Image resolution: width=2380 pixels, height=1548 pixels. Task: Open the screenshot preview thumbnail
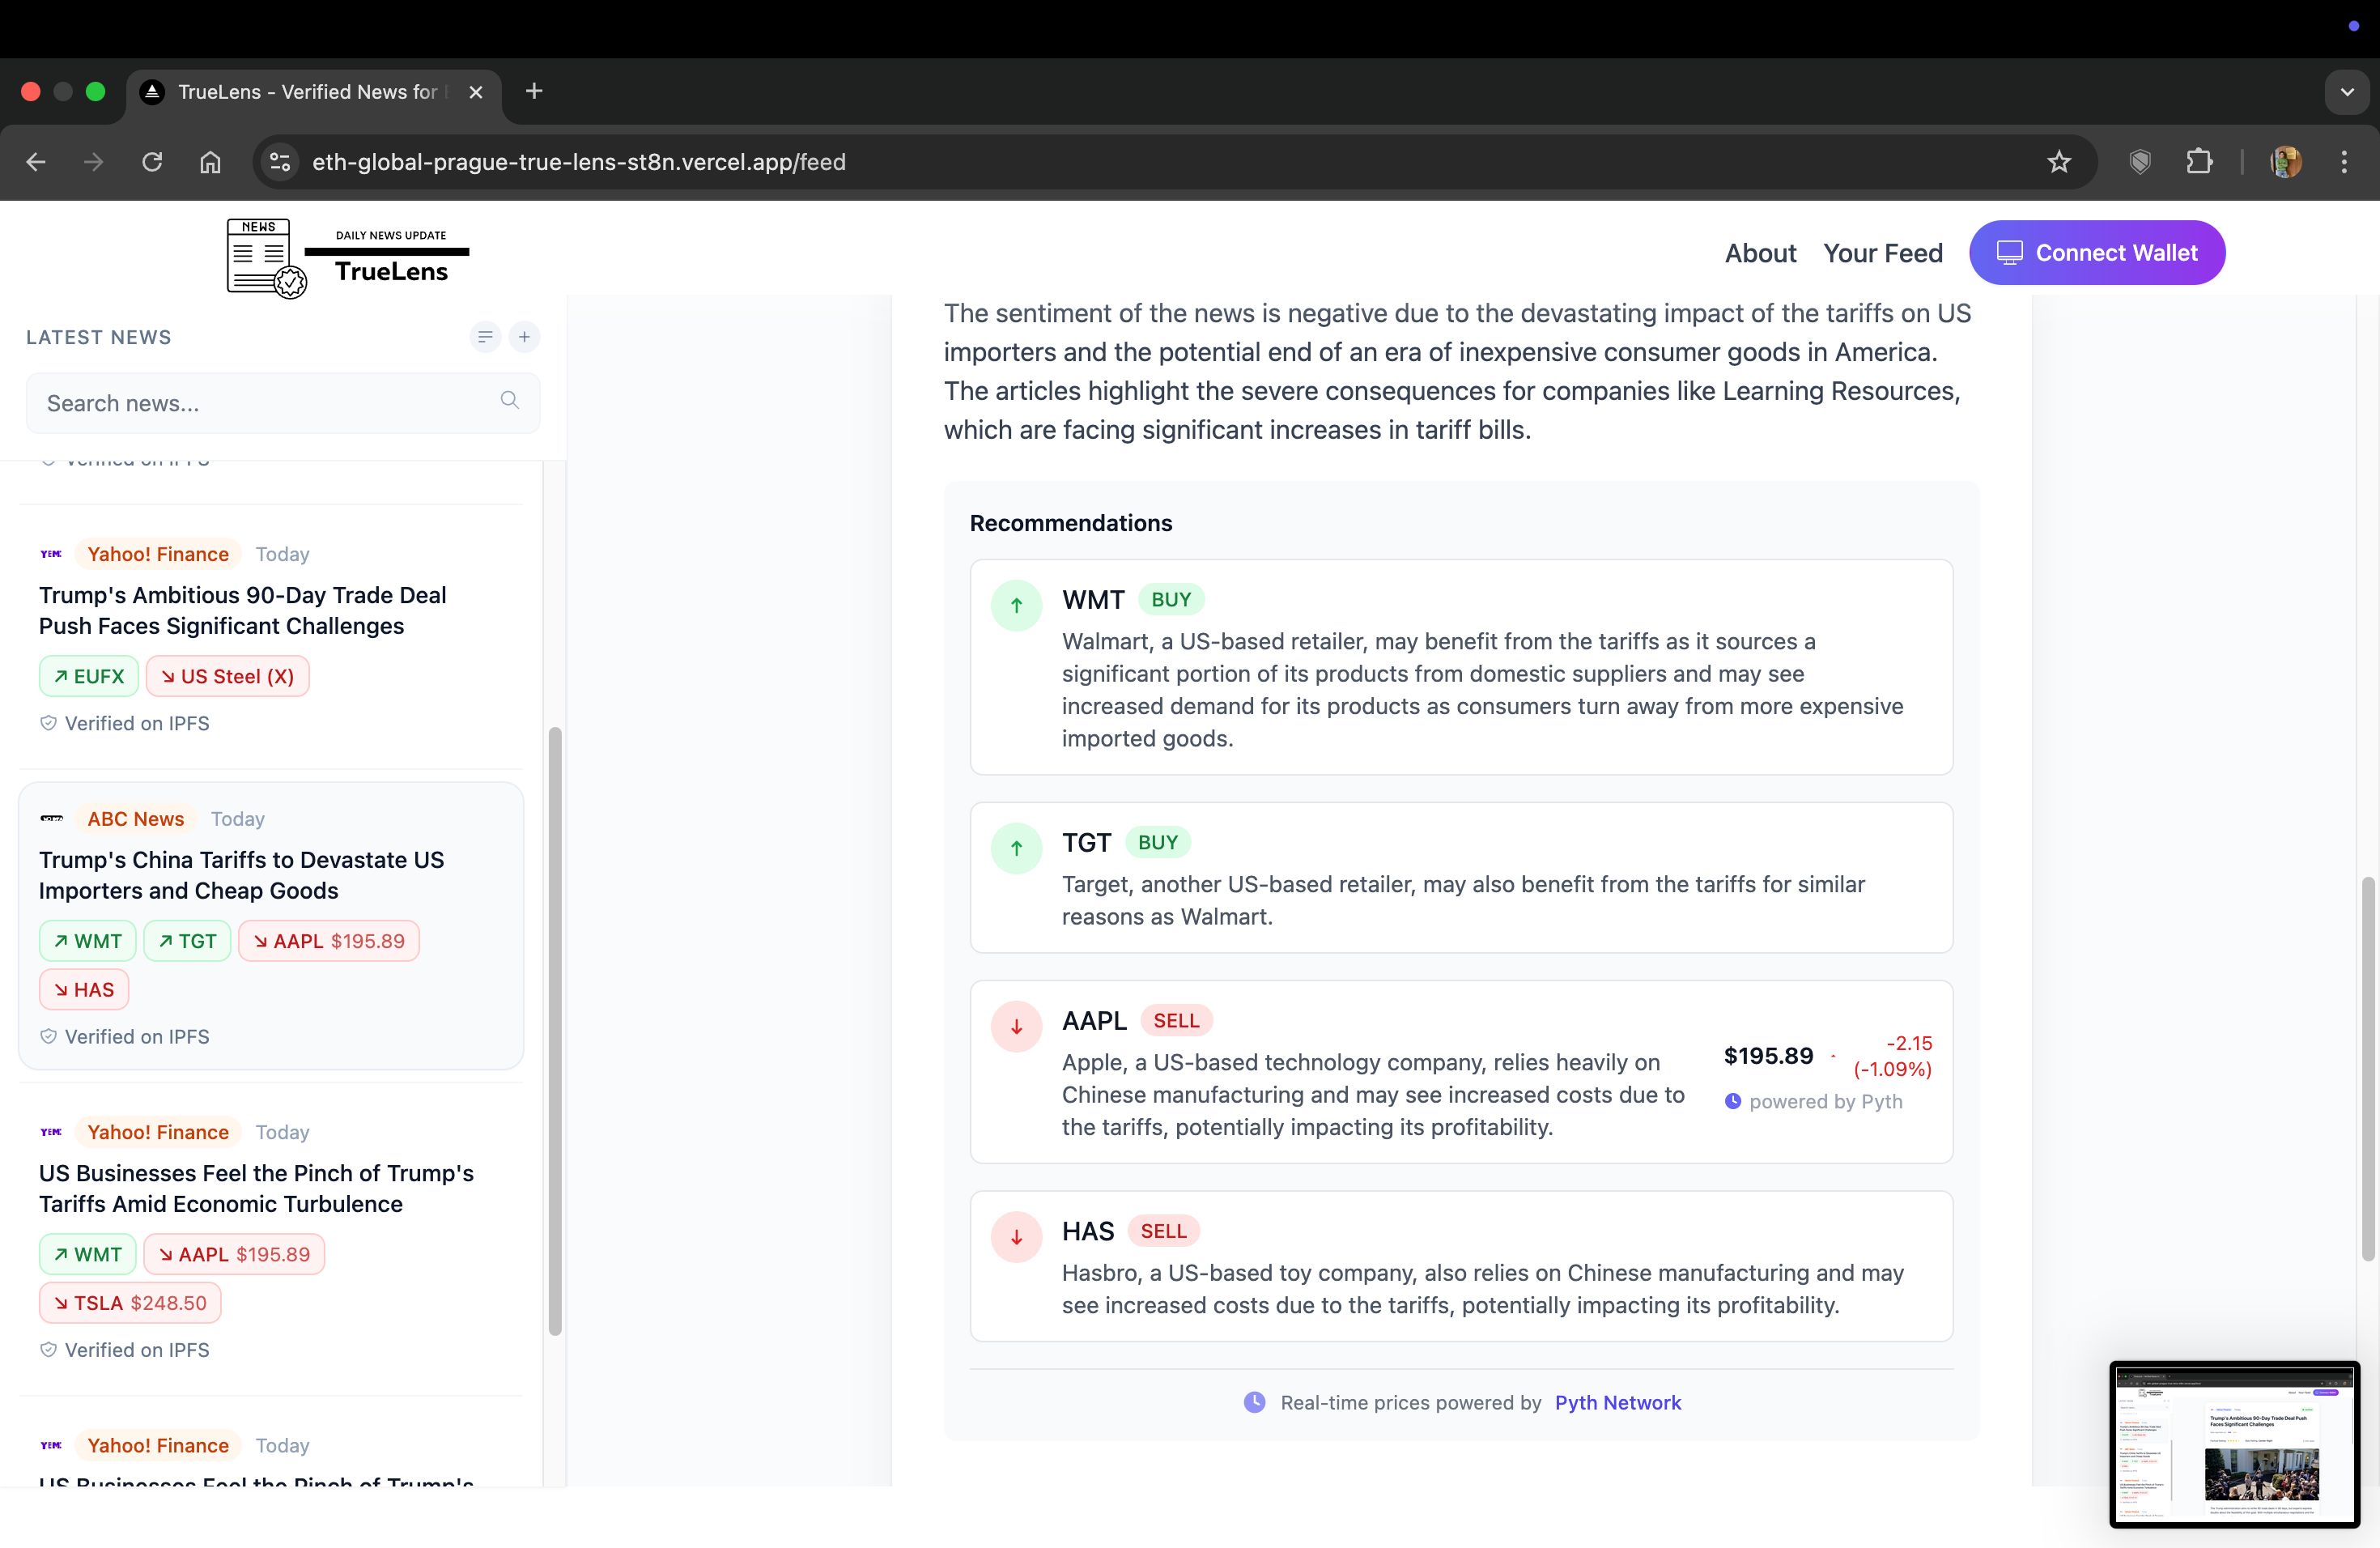click(2234, 1444)
